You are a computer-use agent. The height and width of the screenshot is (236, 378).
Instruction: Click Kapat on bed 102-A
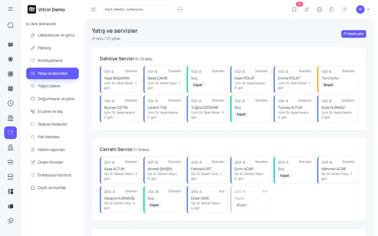pyautogui.click(x=198, y=85)
